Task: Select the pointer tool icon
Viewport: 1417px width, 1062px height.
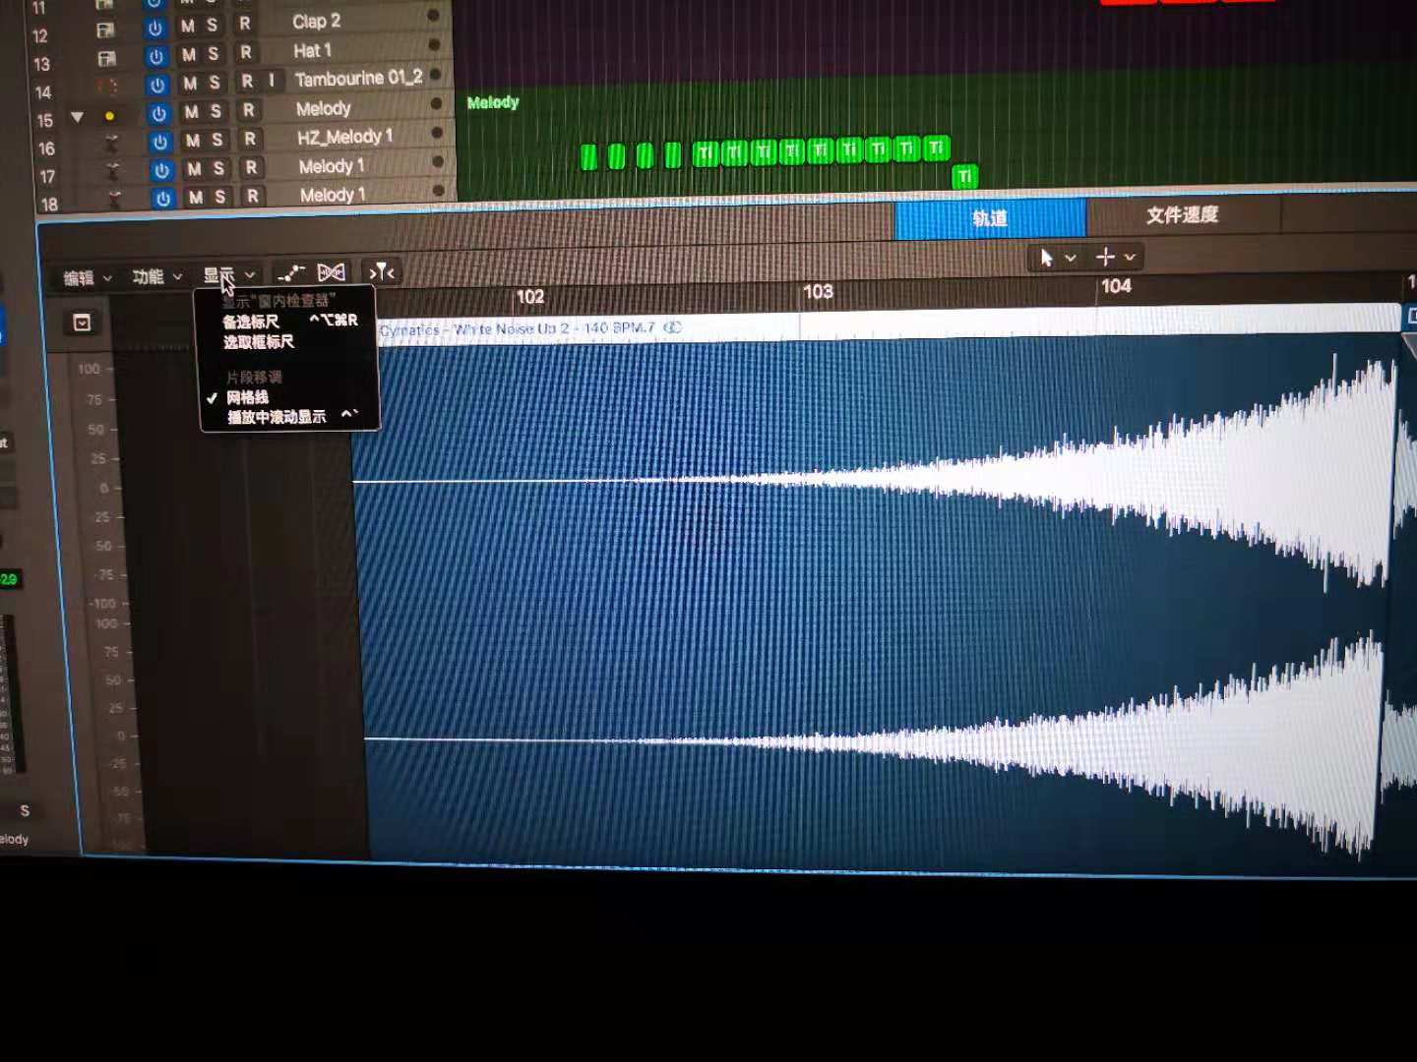Action: (1046, 258)
